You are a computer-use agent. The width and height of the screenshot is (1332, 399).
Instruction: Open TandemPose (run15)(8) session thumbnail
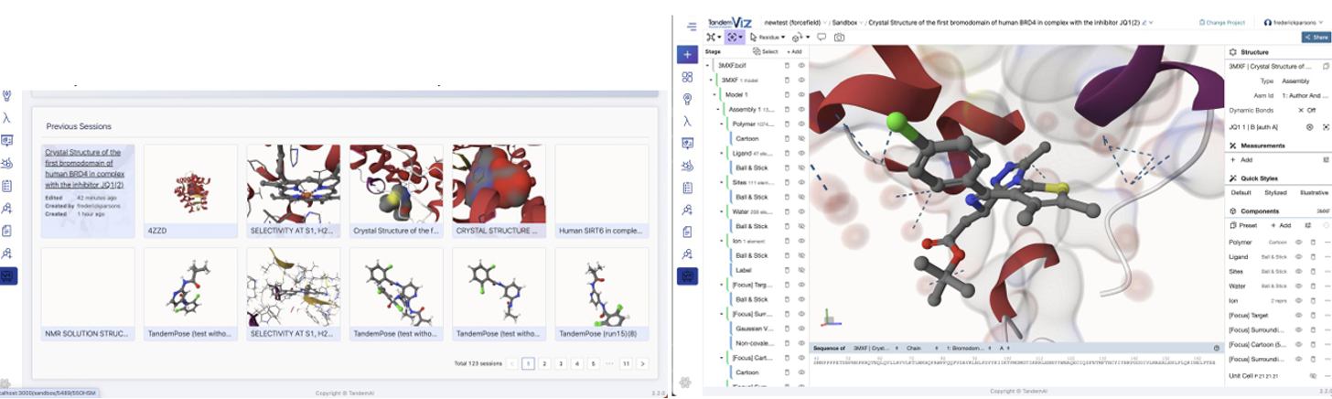pyautogui.click(x=602, y=294)
